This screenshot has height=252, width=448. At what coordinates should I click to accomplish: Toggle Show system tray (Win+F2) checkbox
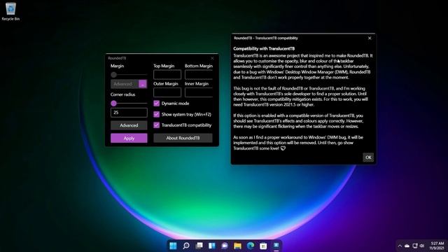coord(156,114)
